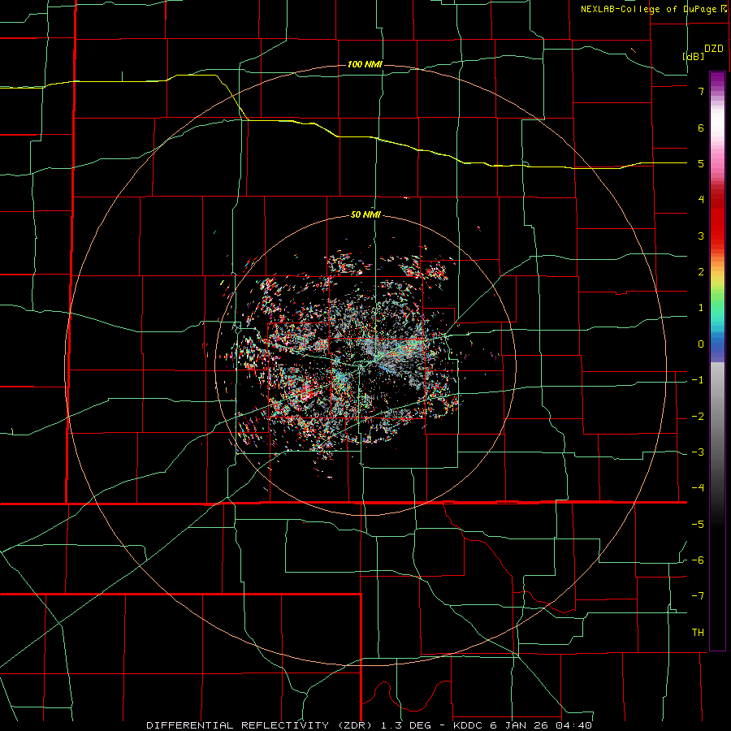The image size is (731, 731).
Task: Click the "100 NMI" range ring label
Action: [365, 64]
